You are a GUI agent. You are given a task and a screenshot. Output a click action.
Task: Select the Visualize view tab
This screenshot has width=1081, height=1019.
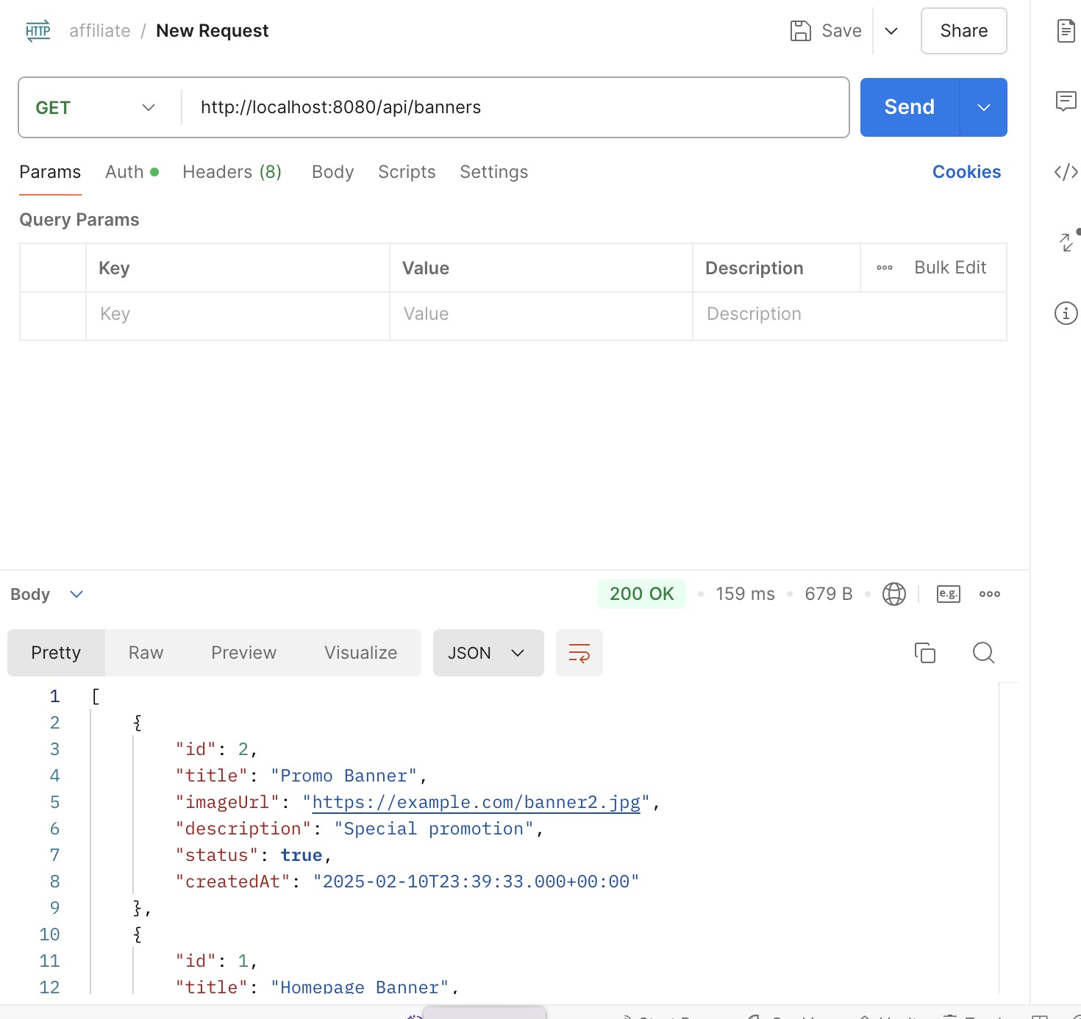point(360,653)
